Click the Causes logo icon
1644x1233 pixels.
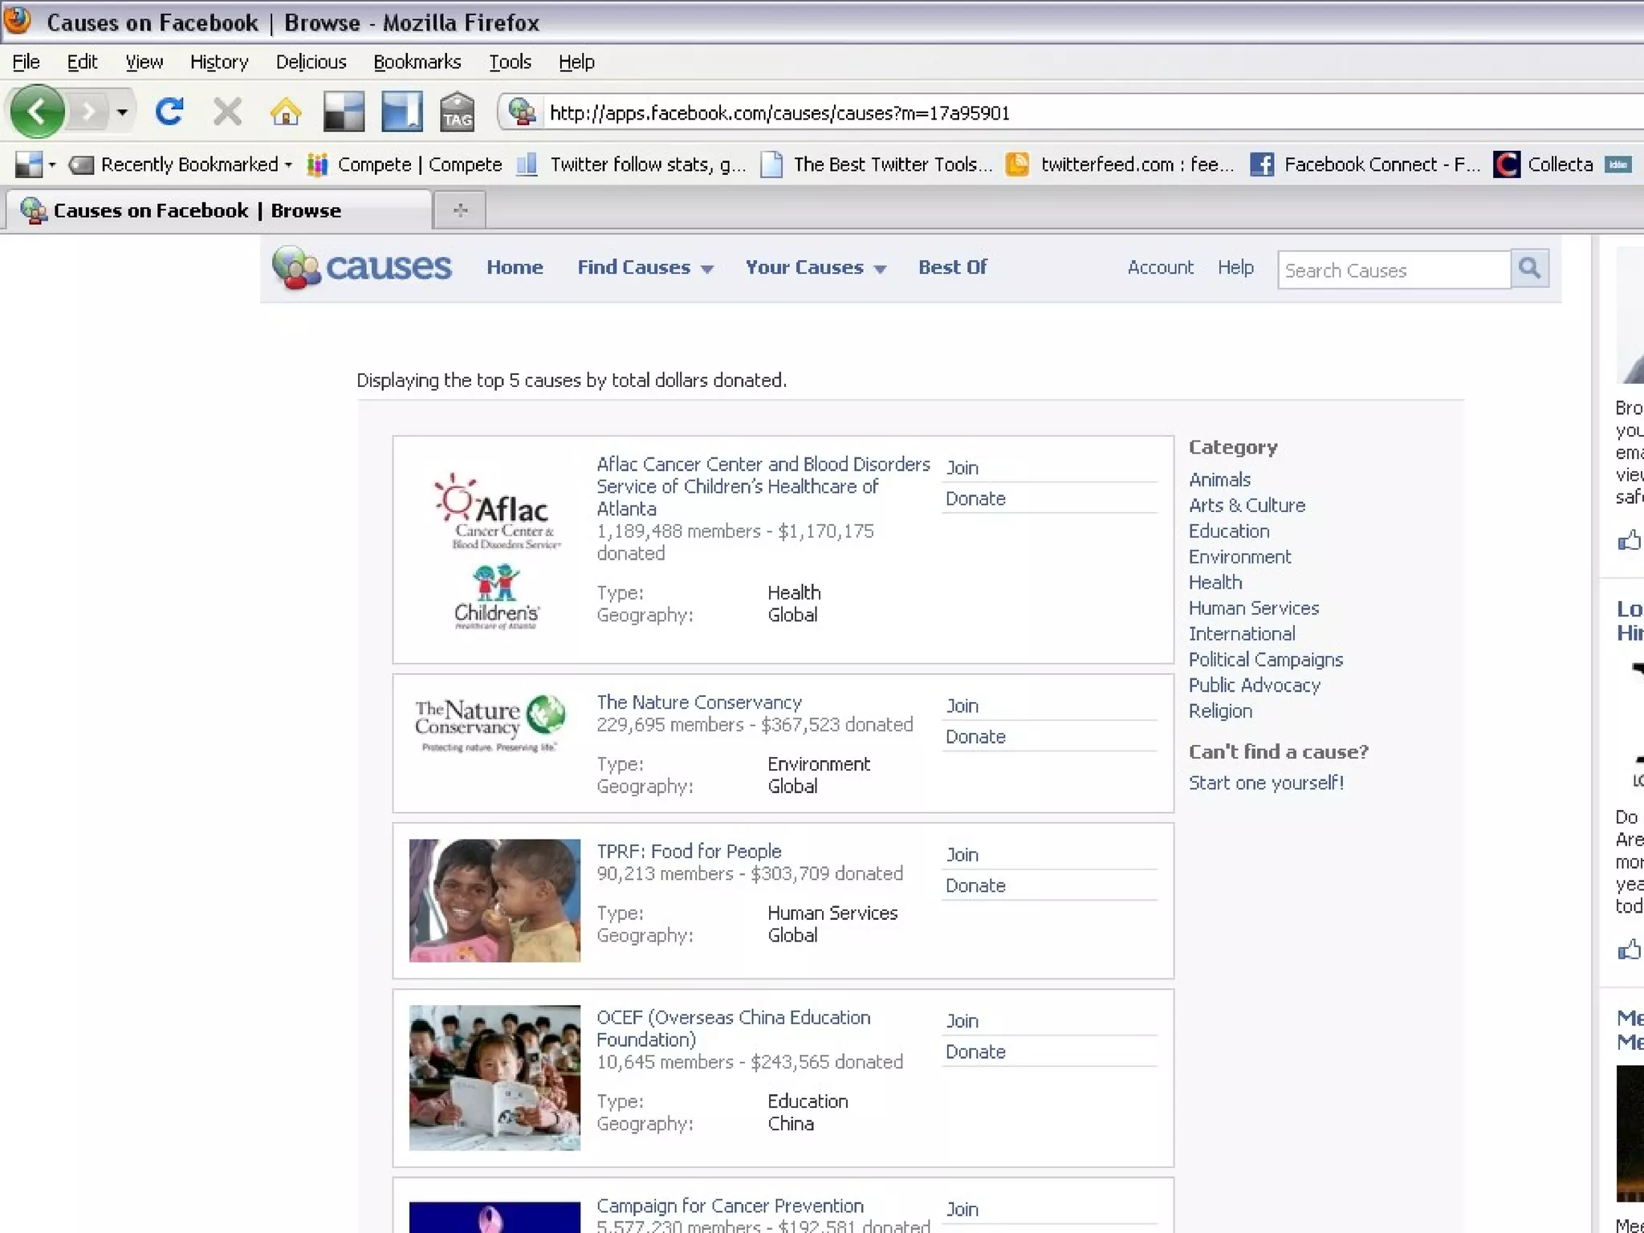coord(296,267)
